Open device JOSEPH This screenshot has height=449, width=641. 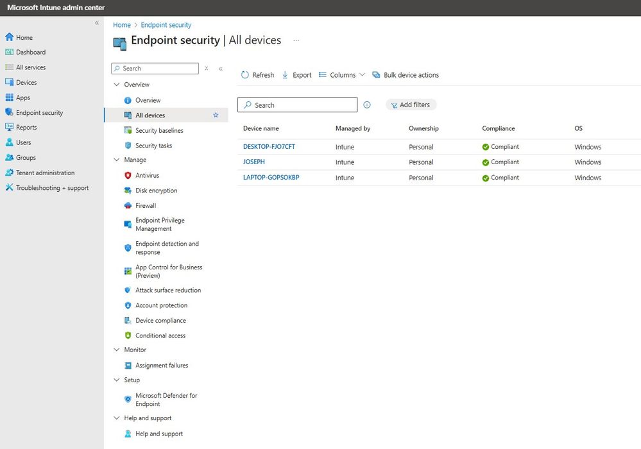point(254,162)
